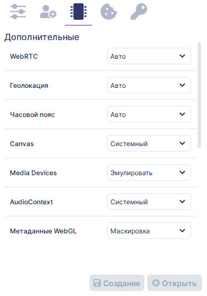207x296 pixels.
Task: Open the key credentials tab icon
Action: [x=139, y=12]
